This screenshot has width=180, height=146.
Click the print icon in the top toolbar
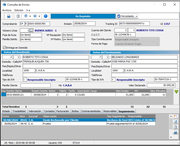click(9, 16)
